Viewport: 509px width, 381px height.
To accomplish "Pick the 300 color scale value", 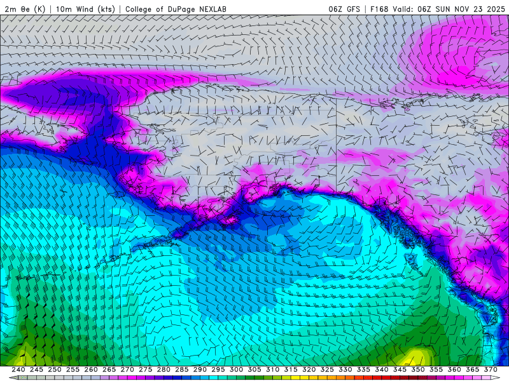I will point(236,370).
